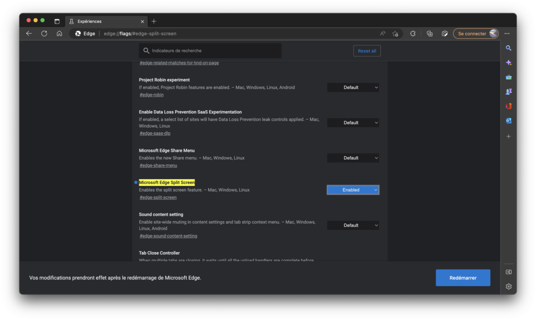Screen dimensions: 536x320
Task: Open Copilot sparkle icon in sidebar
Action: coord(508,63)
